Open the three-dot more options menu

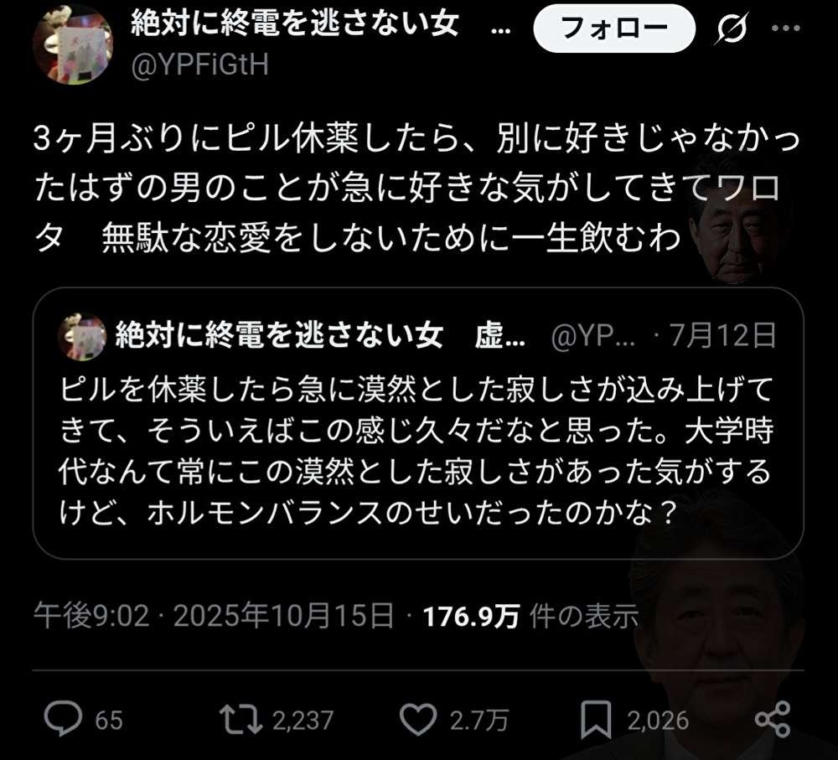tap(786, 28)
